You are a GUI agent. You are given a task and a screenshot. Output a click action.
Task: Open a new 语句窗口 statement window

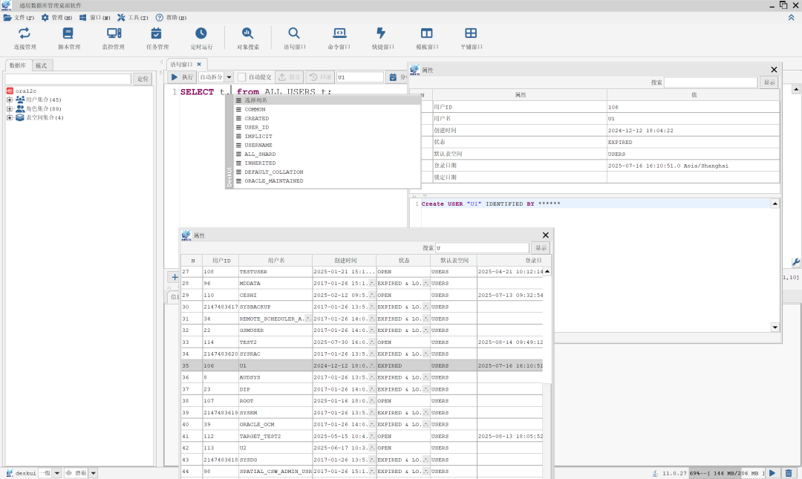click(x=294, y=39)
